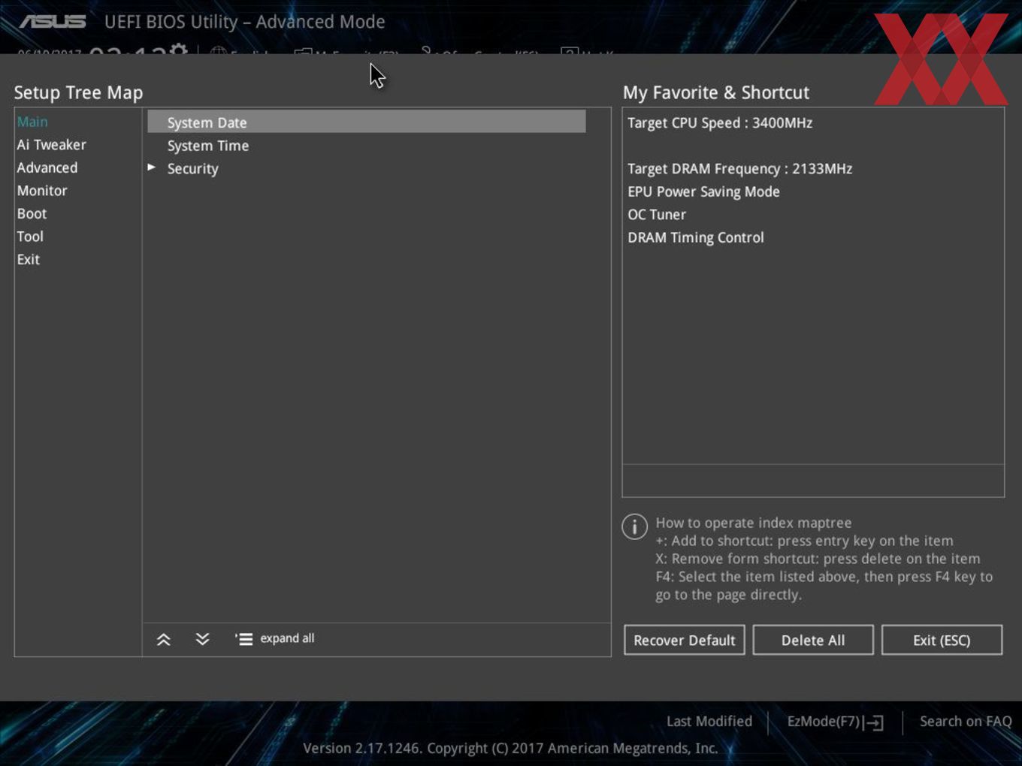This screenshot has width=1022, height=766.
Task: Select DRAM Timing Control shortcut
Action: point(695,238)
